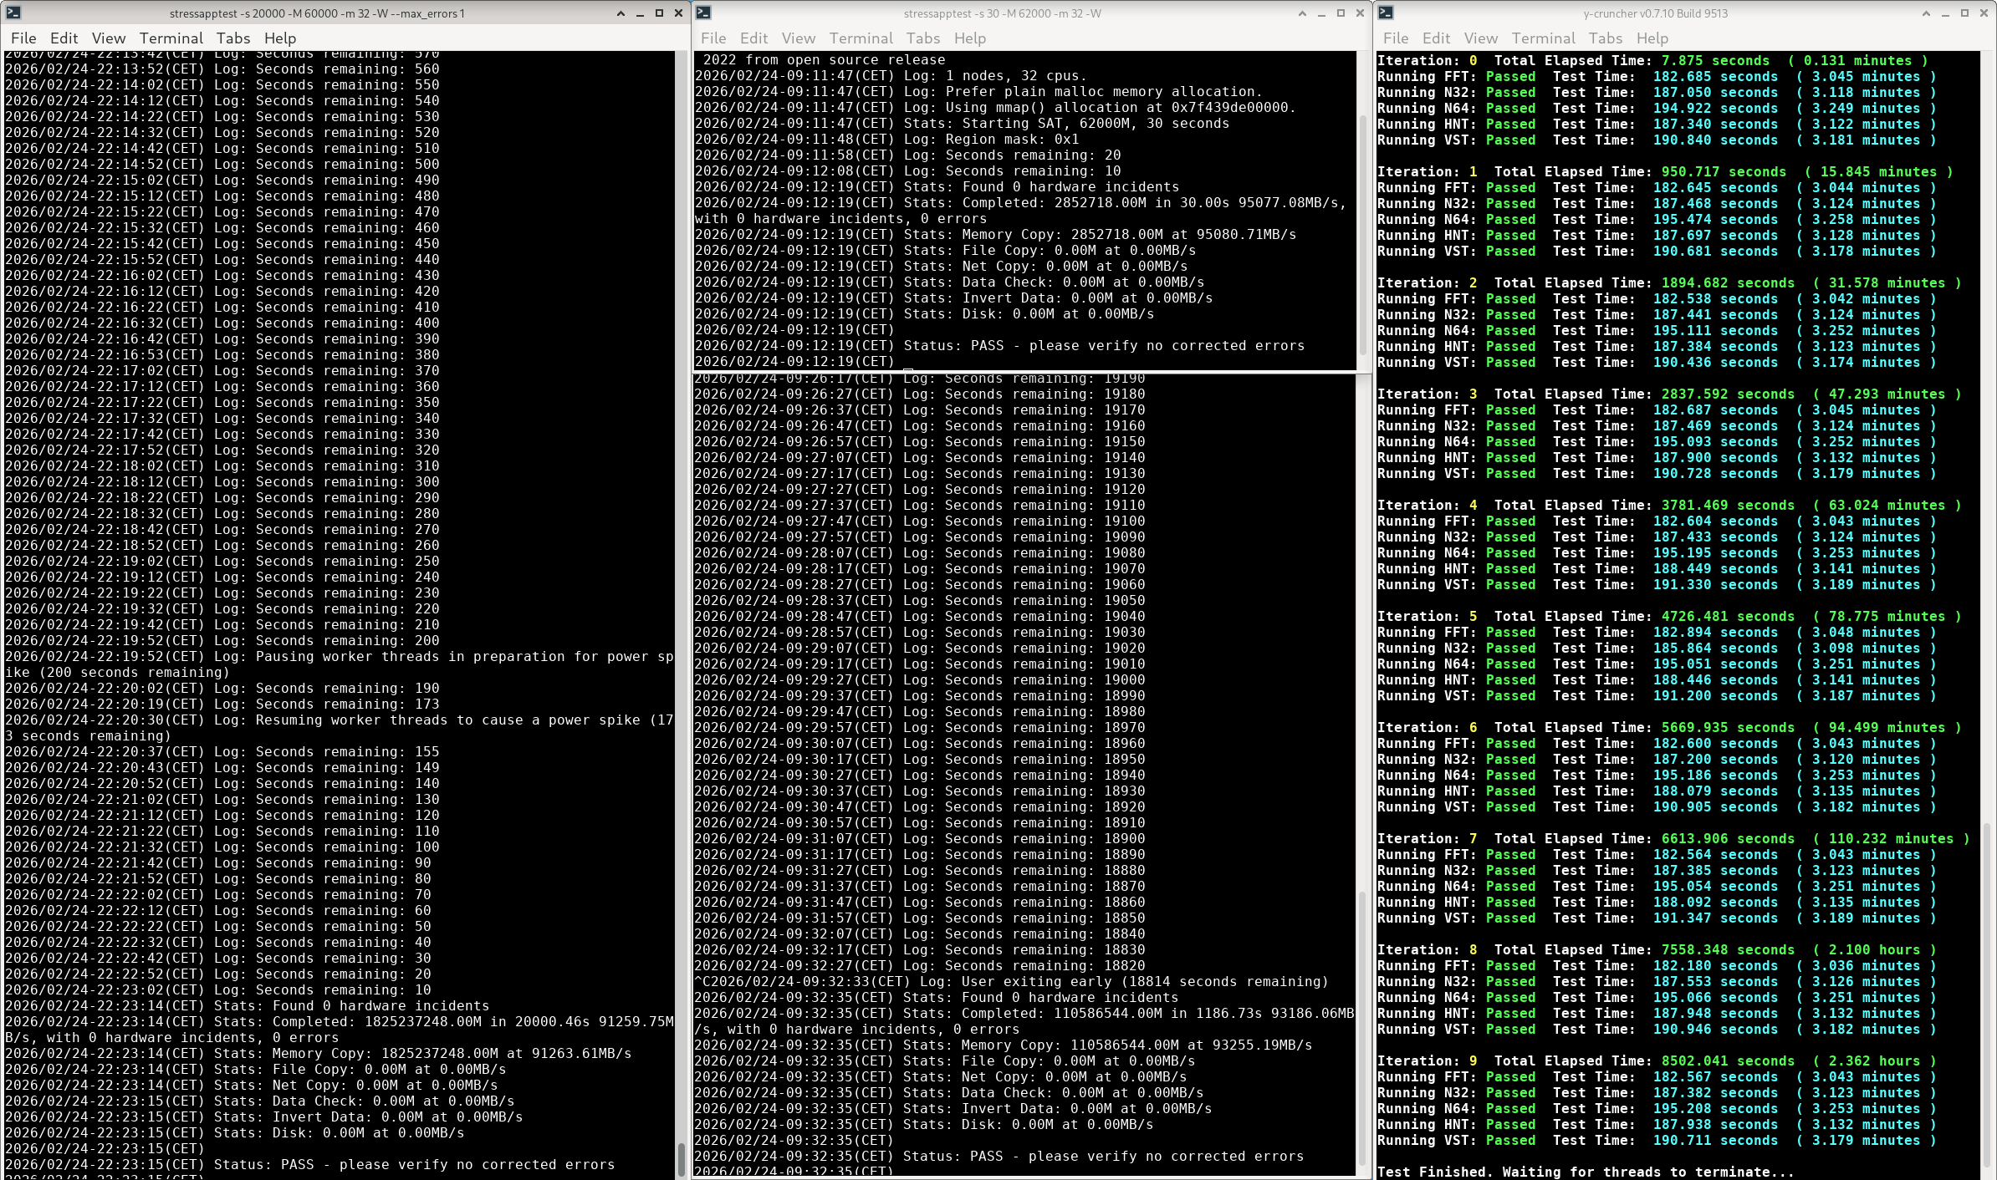Open Edit menu in y-cruncher terminal
The height and width of the screenshot is (1180, 1997).
click(1436, 38)
